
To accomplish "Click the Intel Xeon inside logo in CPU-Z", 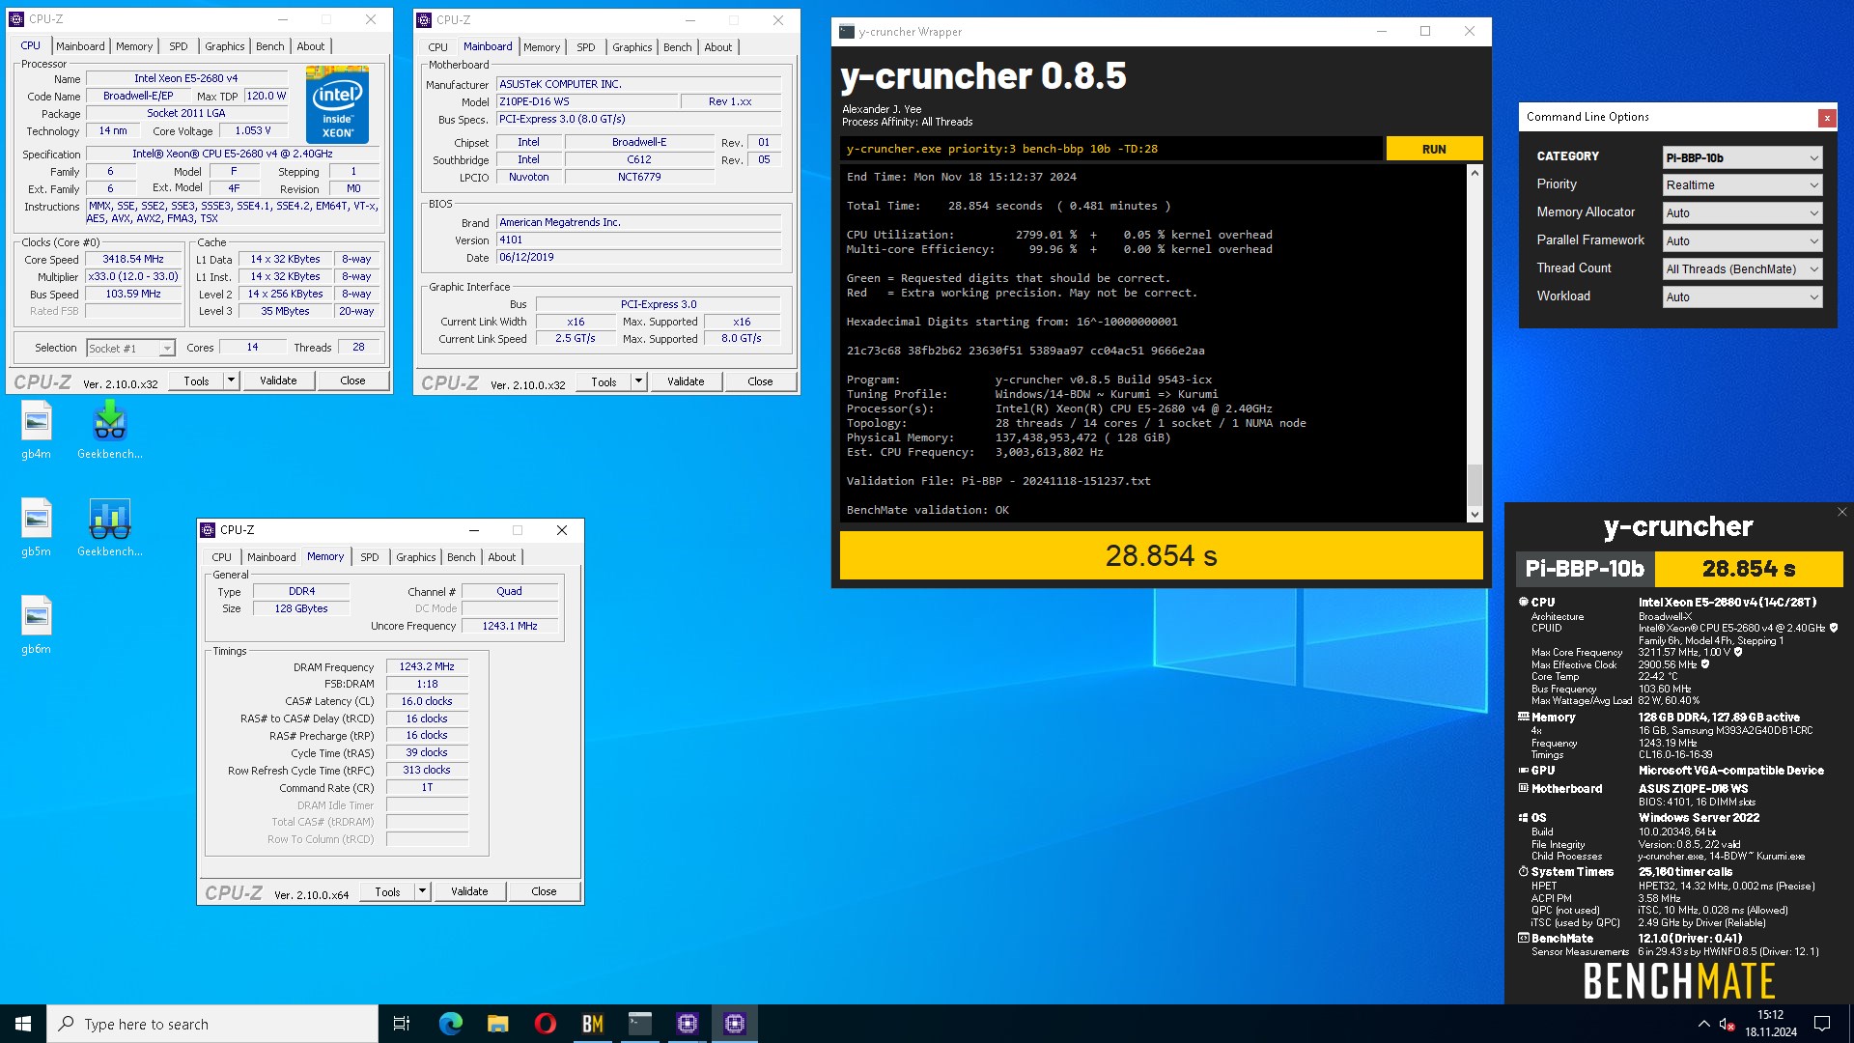I will coord(337,104).
